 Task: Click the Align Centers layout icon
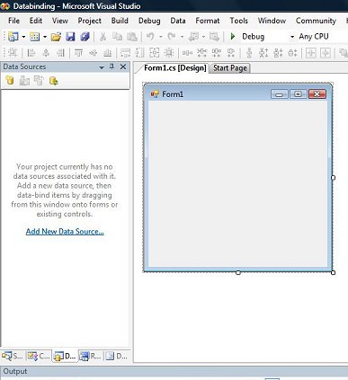pyautogui.click(x=46, y=53)
